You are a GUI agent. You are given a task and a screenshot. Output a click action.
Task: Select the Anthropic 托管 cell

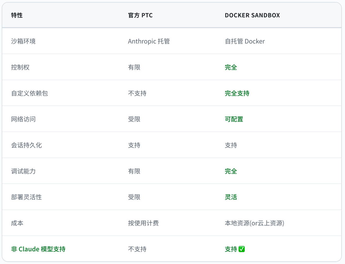[x=149, y=41]
